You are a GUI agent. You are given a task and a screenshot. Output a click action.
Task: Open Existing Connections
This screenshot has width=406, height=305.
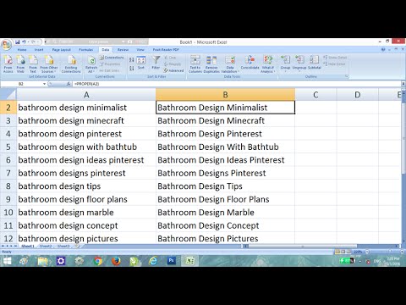pos(71,64)
